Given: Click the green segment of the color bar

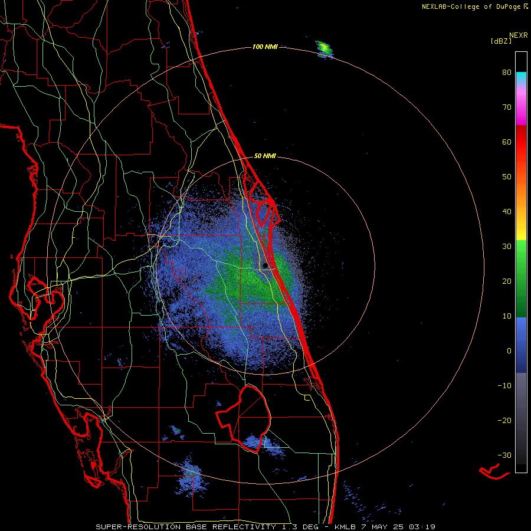Looking at the screenshot, I should coord(521,278).
